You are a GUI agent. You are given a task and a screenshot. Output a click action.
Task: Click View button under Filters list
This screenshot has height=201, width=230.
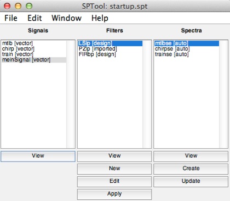click(x=114, y=156)
